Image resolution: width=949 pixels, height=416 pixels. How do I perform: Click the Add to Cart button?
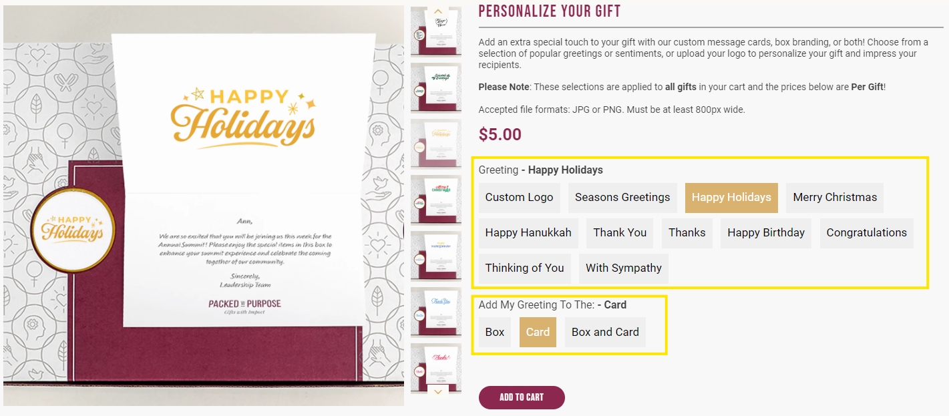[522, 397]
